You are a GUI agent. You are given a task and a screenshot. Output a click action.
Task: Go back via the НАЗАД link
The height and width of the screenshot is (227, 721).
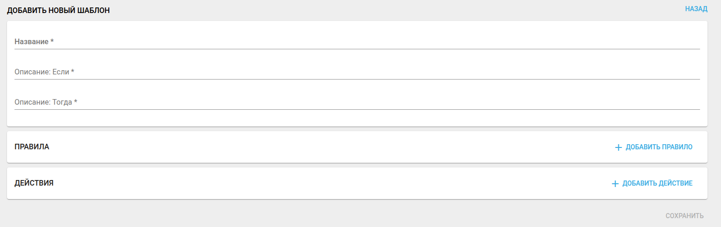(696, 9)
